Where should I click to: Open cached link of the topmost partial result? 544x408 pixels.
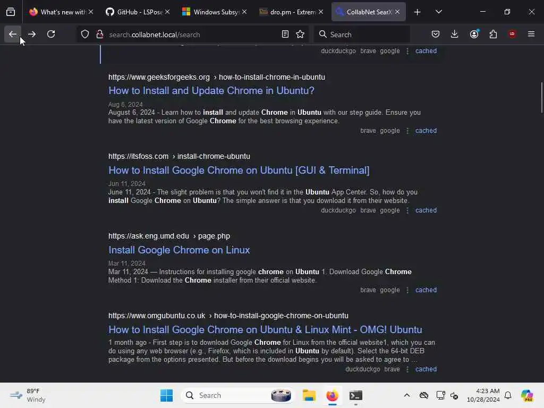[426, 51]
